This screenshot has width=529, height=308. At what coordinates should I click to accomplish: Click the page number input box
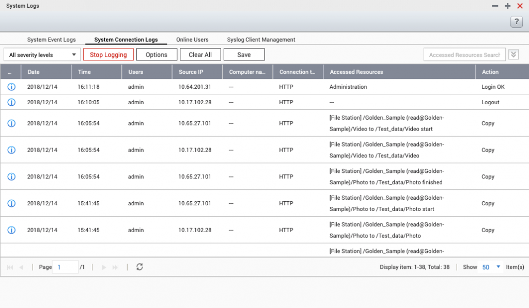[66, 267]
